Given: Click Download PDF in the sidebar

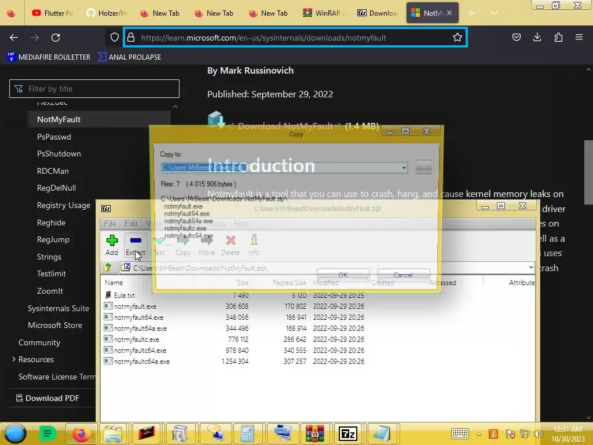Looking at the screenshot, I should coord(47,398).
